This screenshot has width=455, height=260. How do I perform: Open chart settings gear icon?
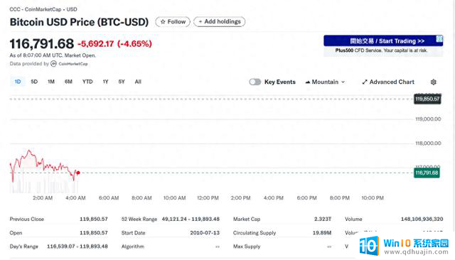[433, 82]
